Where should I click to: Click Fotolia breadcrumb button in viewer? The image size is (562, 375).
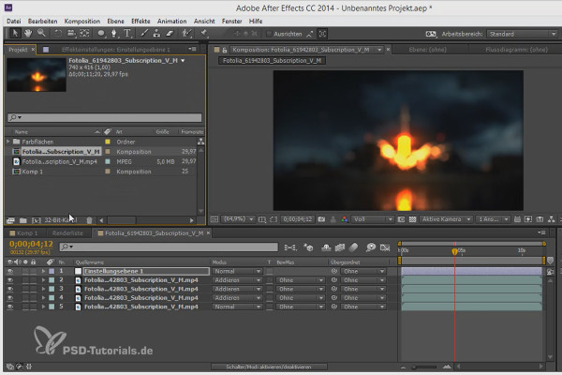click(273, 61)
